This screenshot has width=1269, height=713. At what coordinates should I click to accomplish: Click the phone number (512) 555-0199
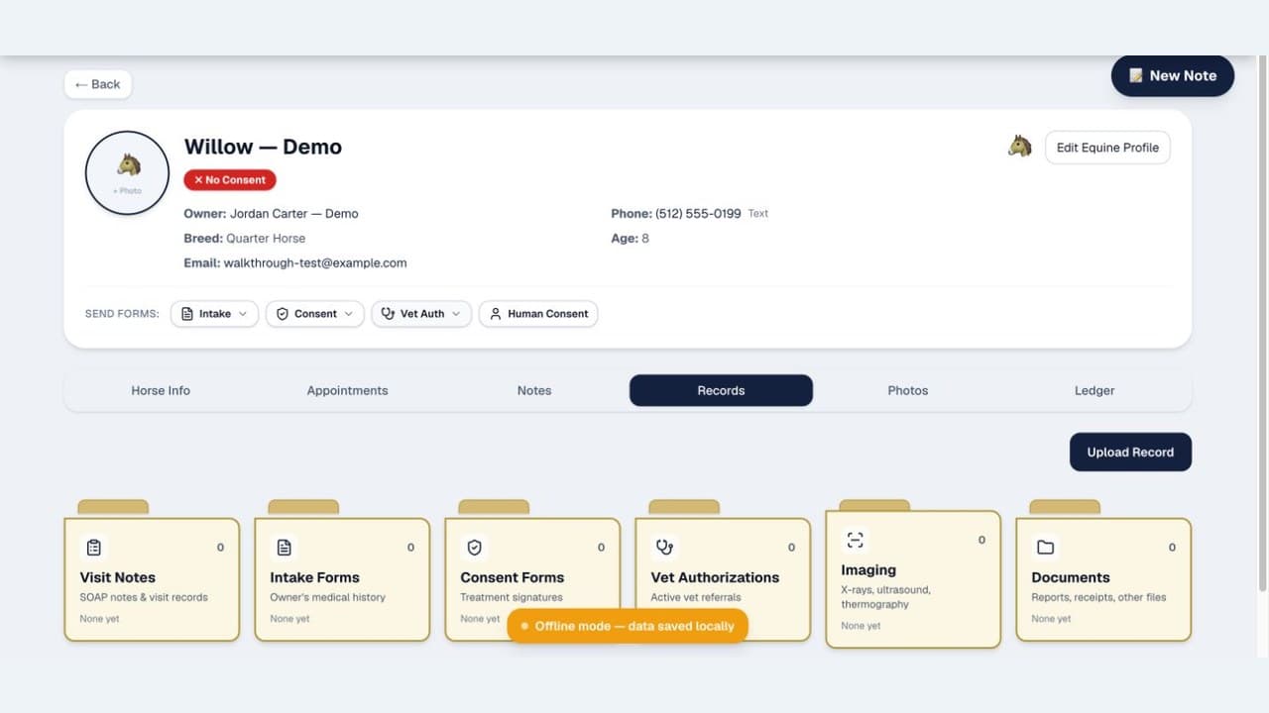tap(698, 214)
